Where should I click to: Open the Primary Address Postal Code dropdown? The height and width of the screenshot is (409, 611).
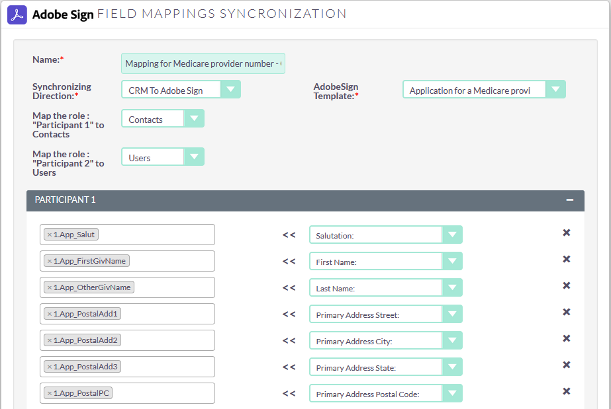click(386, 393)
